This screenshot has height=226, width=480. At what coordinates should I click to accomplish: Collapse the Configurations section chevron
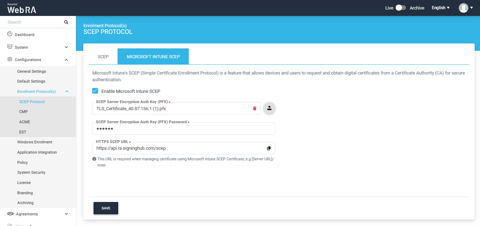point(66,60)
